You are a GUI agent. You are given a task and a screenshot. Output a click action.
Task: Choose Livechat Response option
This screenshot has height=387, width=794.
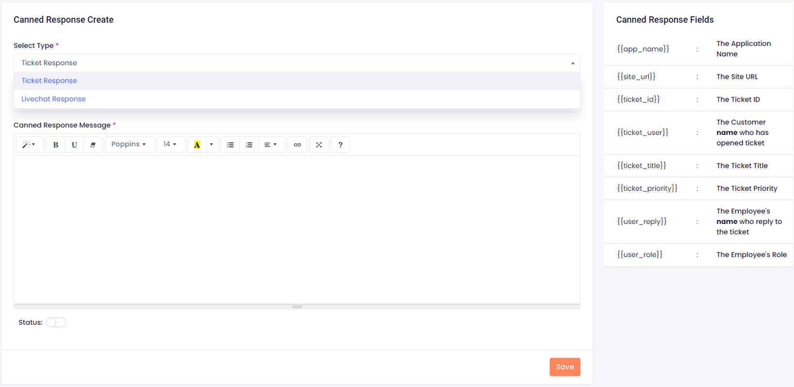point(54,99)
